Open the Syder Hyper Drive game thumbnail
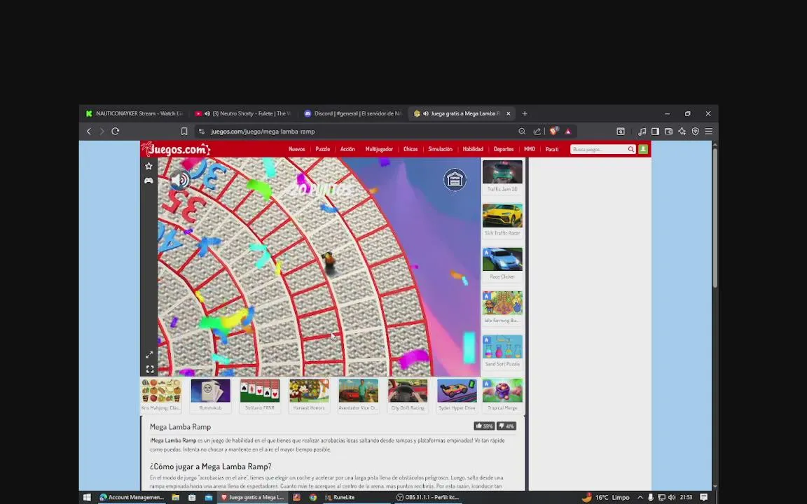This screenshot has width=807, height=504. point(457,391)
